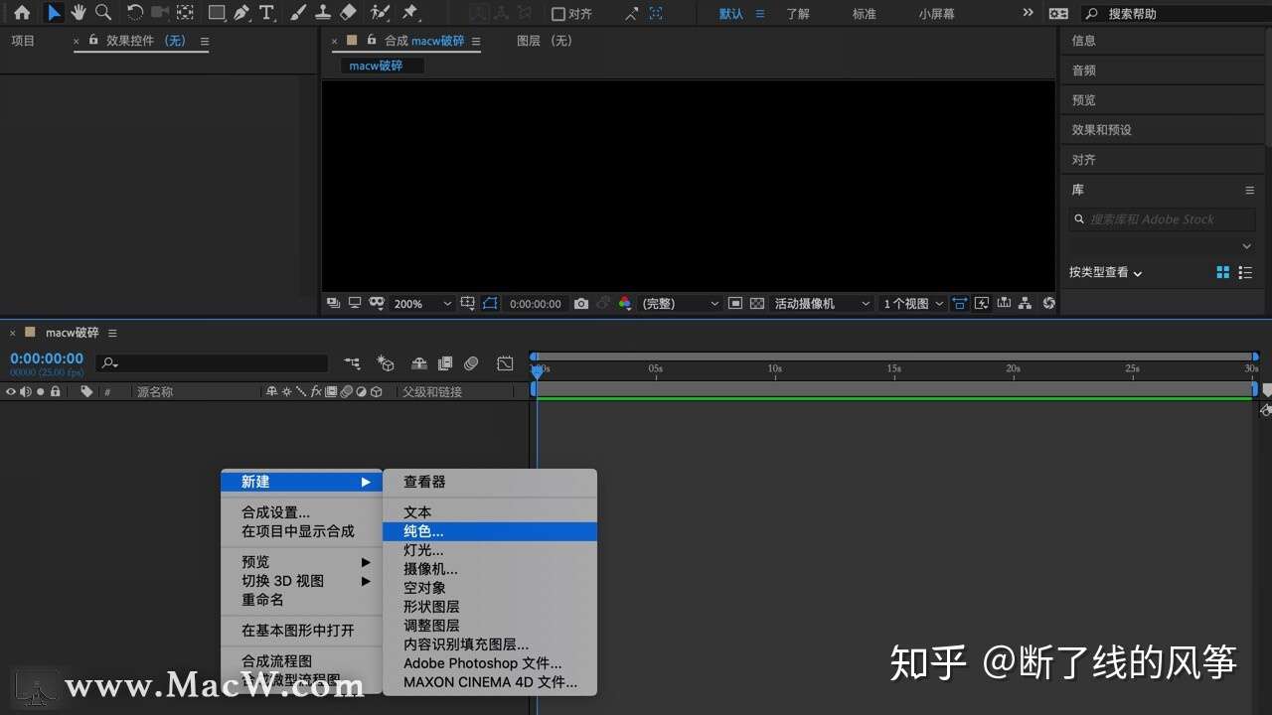This screenshot has width=1272, height=715.
Task: Click the Graph Editor icon in timeline
Action: pos(505,364)
